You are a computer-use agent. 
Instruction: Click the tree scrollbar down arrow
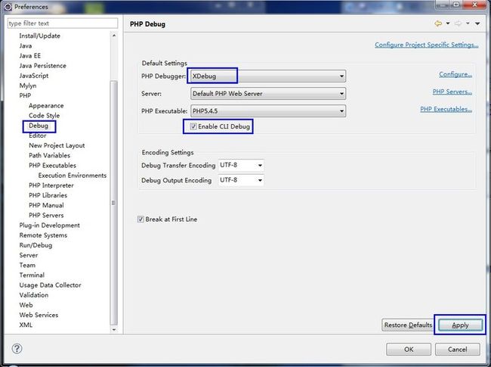pyautogui.click(x=114, y=330)
